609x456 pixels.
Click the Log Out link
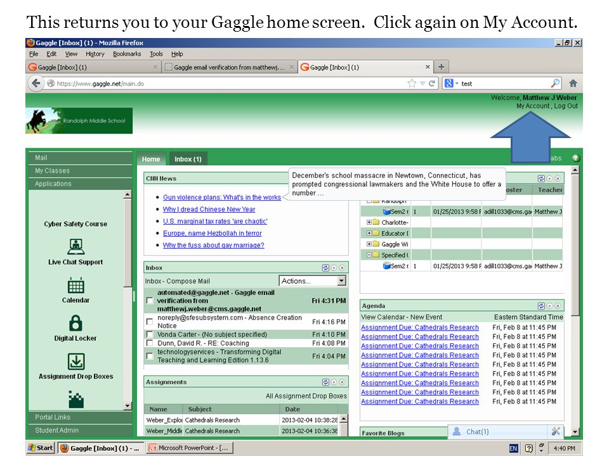(x=565, y=106)
